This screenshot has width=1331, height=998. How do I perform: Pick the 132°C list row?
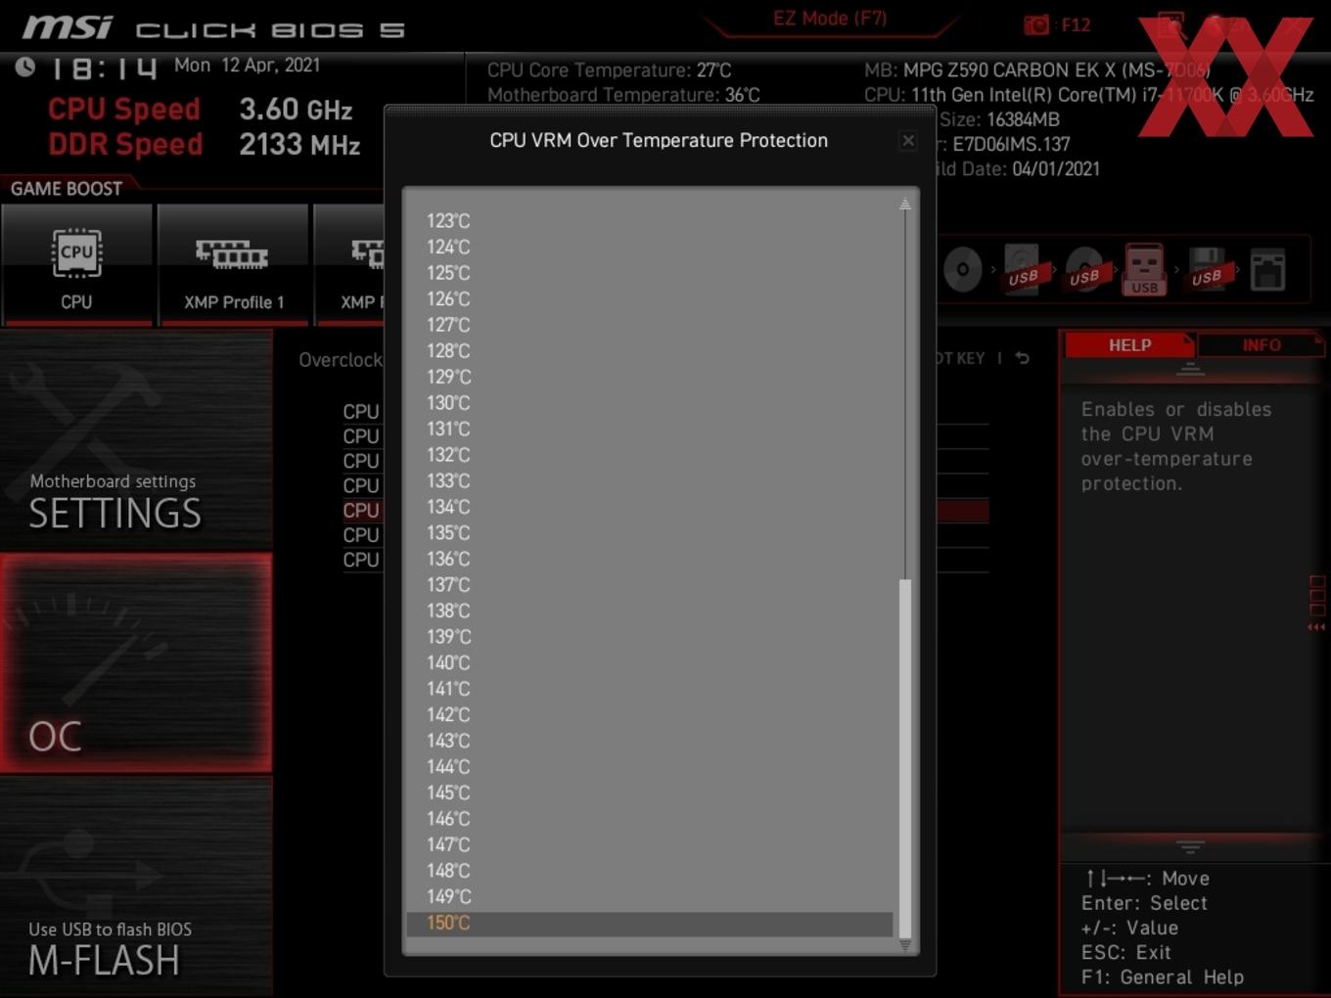(650, 455)
